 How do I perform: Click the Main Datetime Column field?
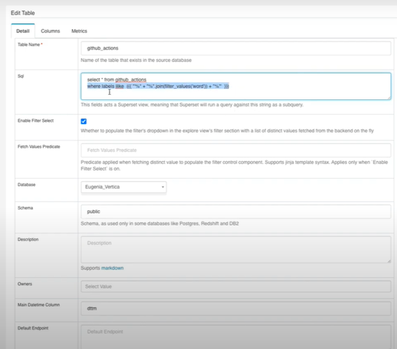pyautogui.click(x=235, y=309)
